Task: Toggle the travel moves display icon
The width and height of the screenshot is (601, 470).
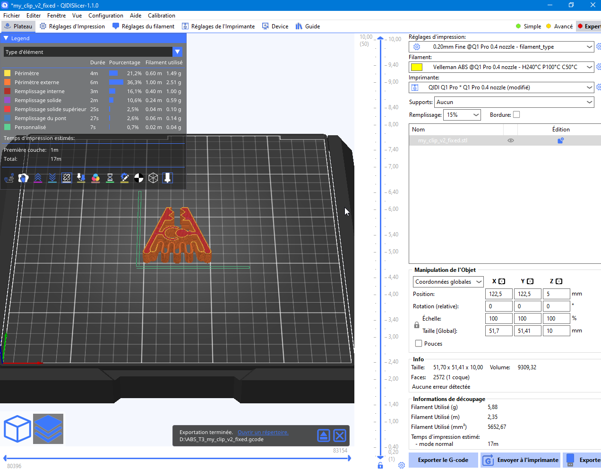Action: 9,178
